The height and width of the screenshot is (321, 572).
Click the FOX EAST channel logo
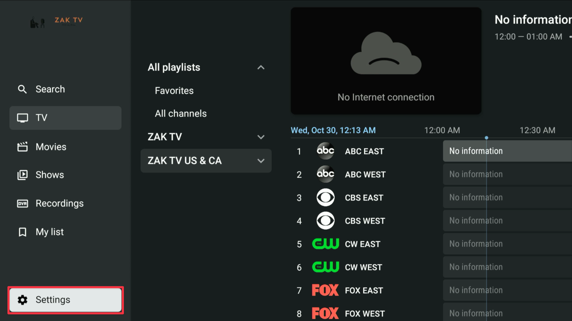325,290
